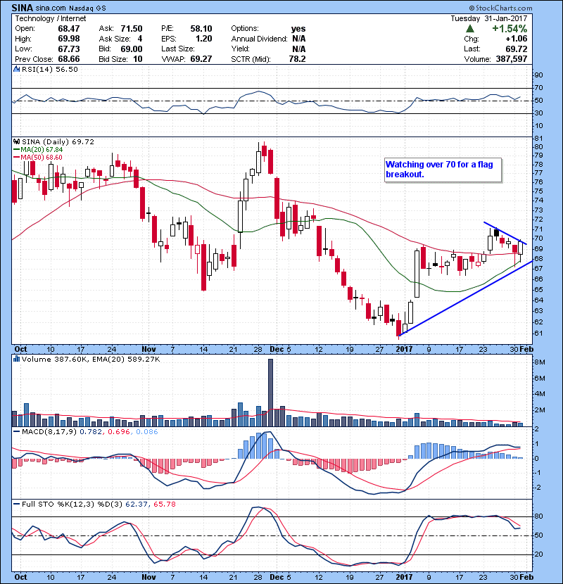This screenshot has height=584, width=563.
Task: Click the MACD(8,17,9) legend label
Action: point(49,432)
